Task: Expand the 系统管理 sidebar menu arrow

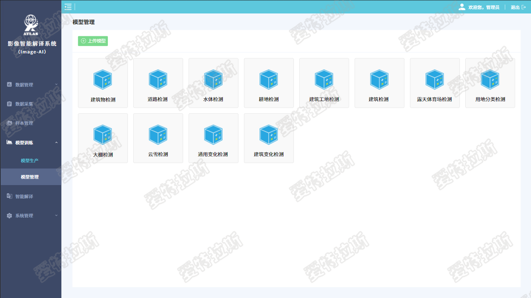Action: (x=56, y=216)
